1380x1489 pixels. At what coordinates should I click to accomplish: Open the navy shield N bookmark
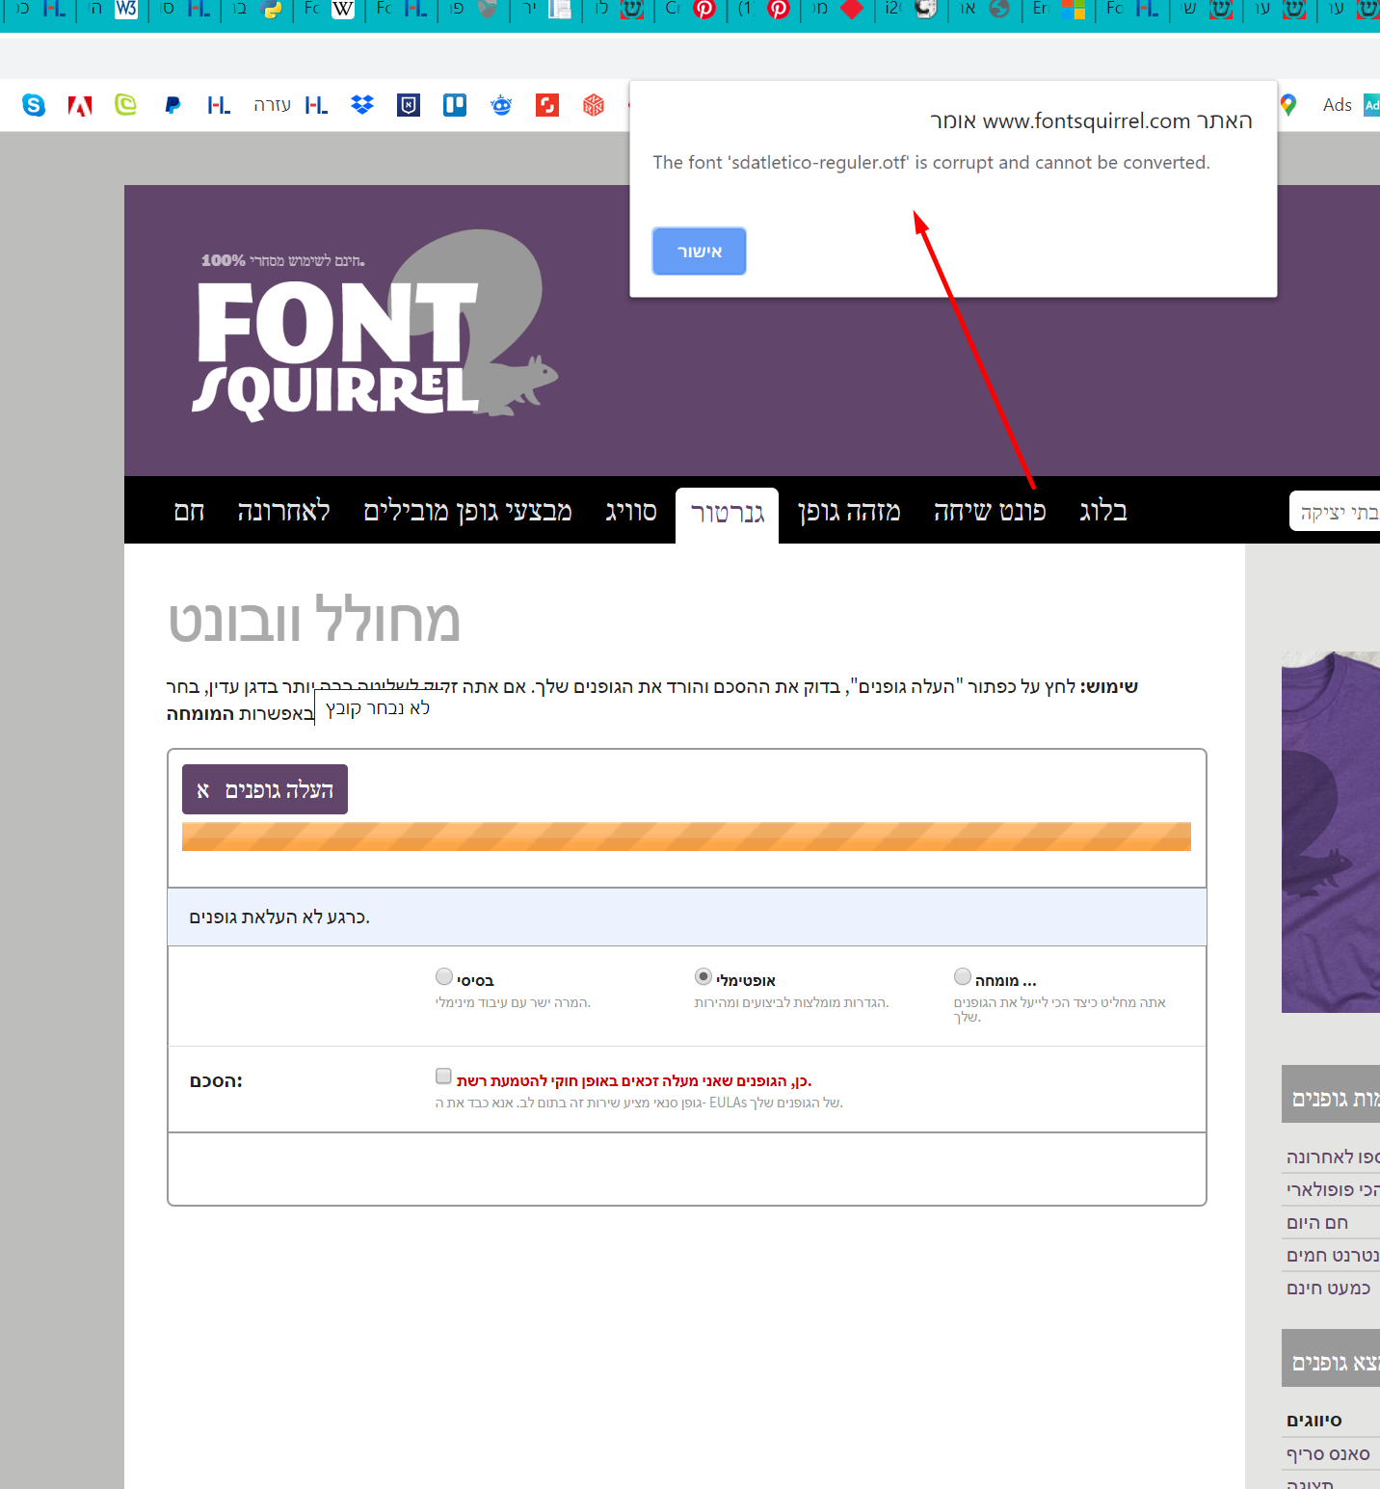click(x=409, y=105)
